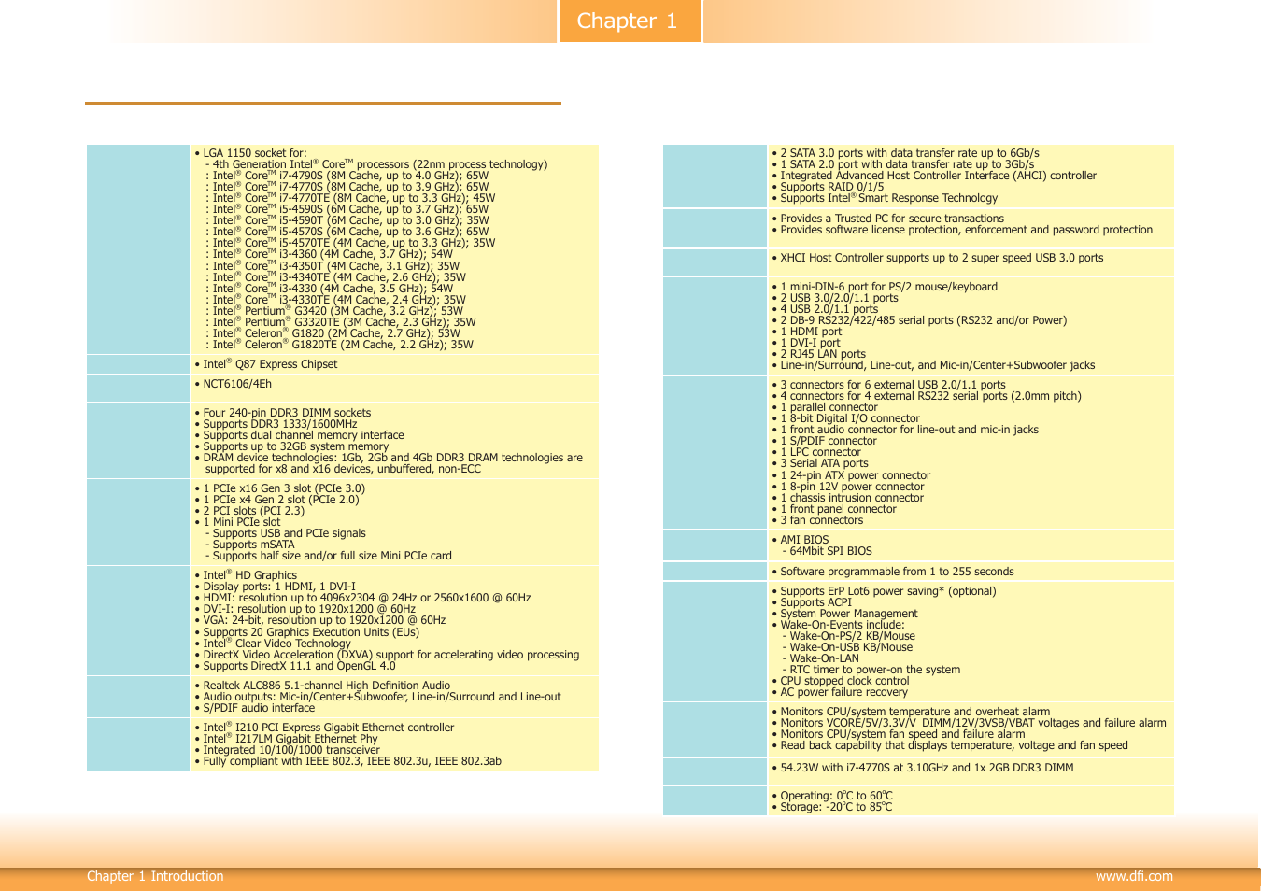The height and width of the screenshot is (891, 1261).
Task: Click '1 chassis intrusion connector' line
Action: [x=847, y=498]
